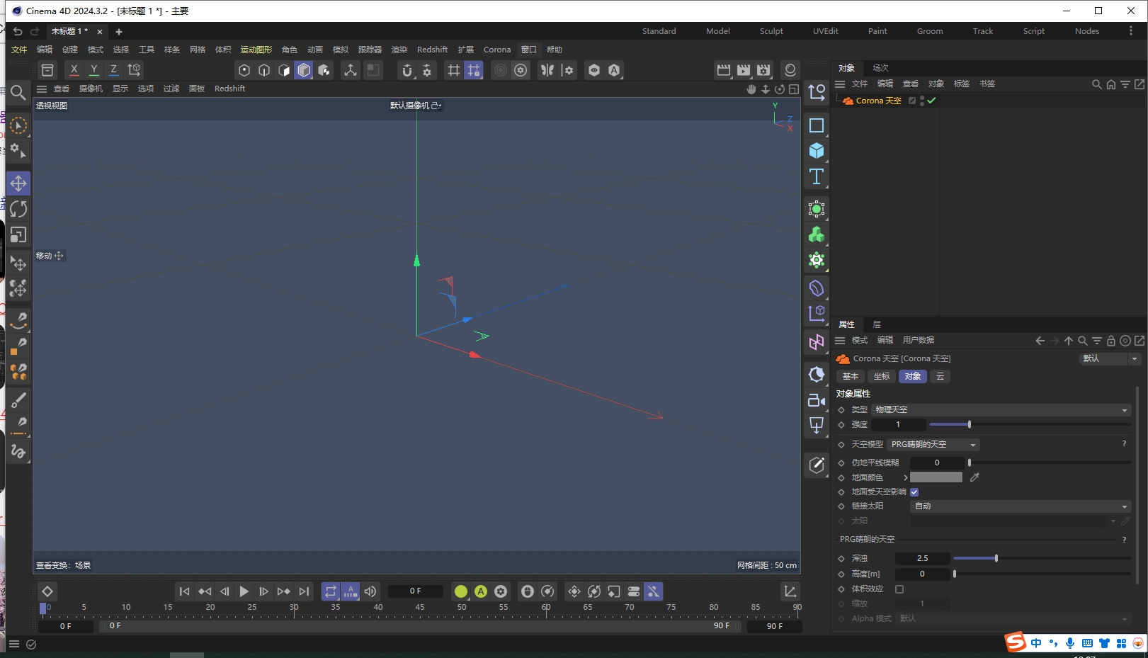This screenshot has height=658, width=1148.
Task: Add a Text spline object
Action: click(x=817, y=176)
